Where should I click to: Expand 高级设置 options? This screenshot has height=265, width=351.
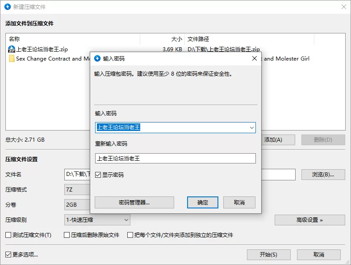[310, 220]
